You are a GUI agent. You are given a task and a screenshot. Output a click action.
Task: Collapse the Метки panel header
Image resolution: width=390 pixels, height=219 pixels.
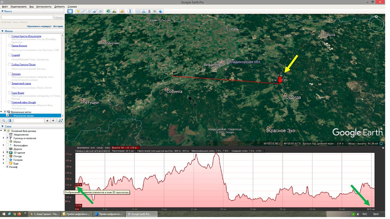pyautogui.click(x=32, y=31)
